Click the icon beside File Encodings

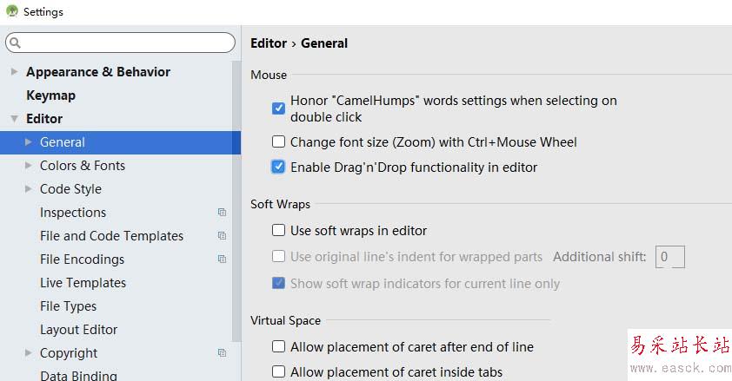(222, 259)
